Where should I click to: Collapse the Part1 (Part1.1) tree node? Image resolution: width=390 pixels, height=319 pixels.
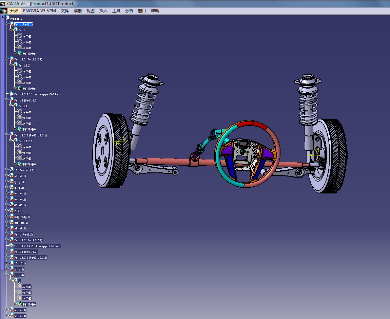tap(7, 24)
